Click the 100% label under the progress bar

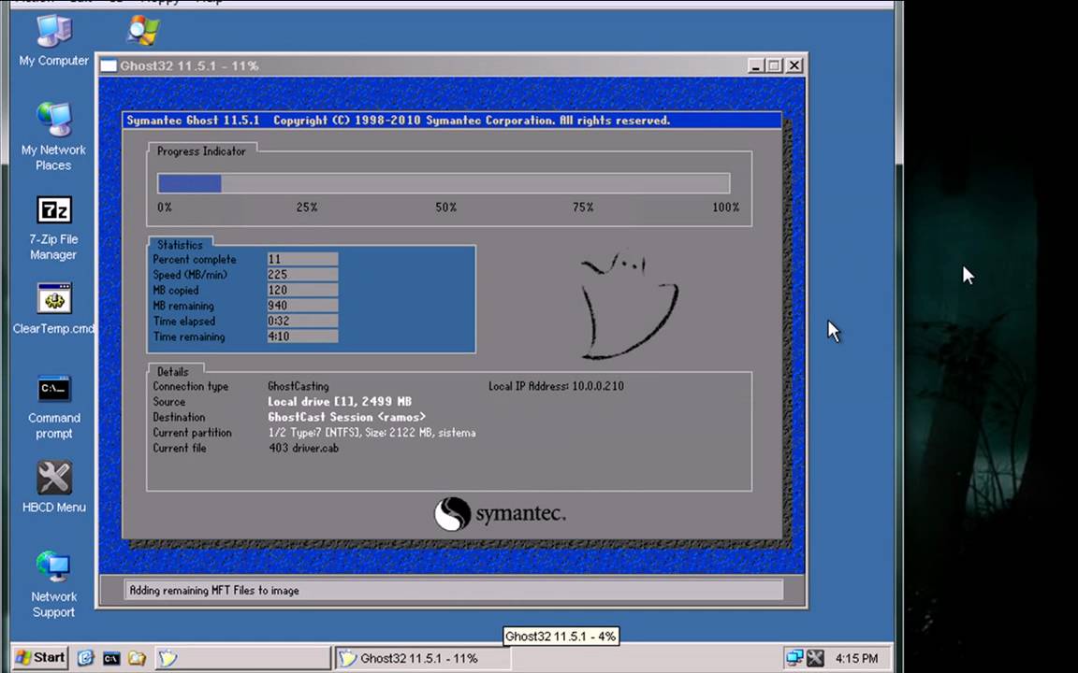click(726, 208)
